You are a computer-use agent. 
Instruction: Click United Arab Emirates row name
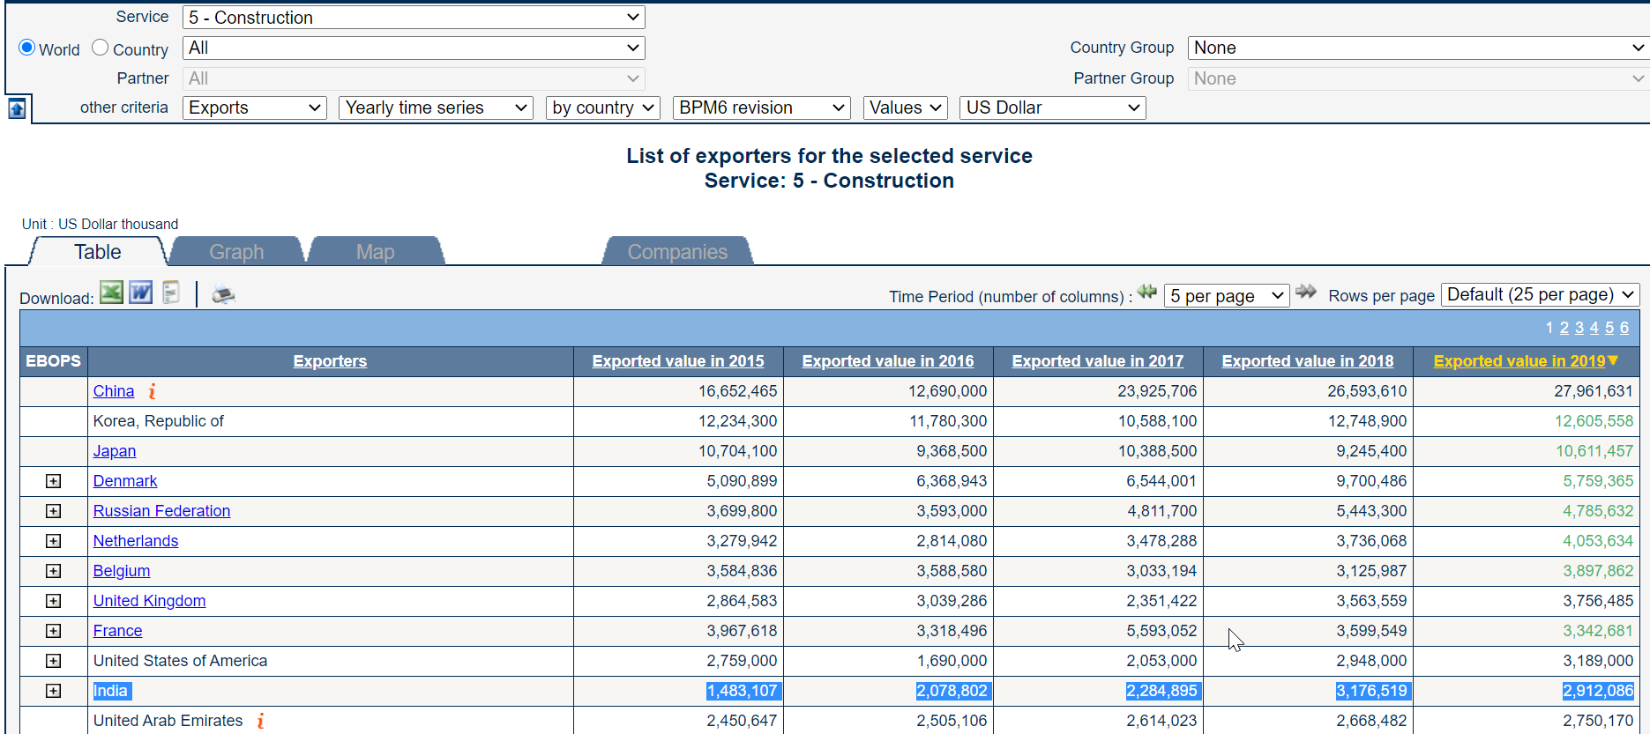point(168,721)
